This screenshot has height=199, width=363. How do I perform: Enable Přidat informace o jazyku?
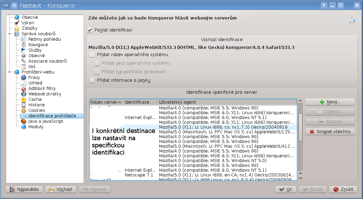click(92, 80)
